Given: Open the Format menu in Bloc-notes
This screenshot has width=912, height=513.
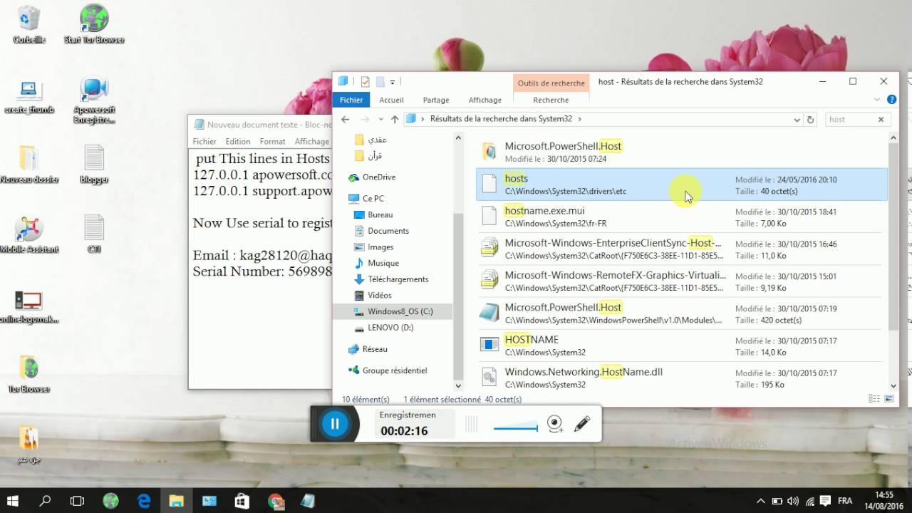Looking at the screenshot, I should (x=273, y=141).
